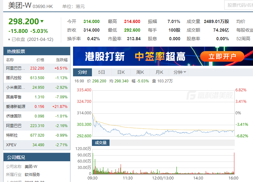Focus the 股票代码 search input field
The width and height of the screenshot is (253, 182).
pyautogui.click(x=239, y=5)
